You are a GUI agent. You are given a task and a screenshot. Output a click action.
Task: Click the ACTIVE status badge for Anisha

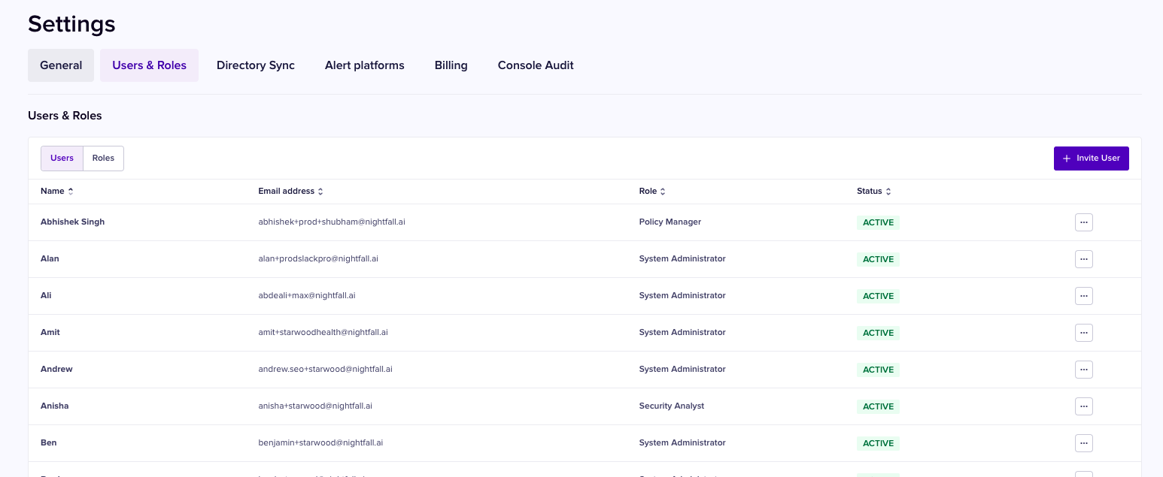(878, 406)
